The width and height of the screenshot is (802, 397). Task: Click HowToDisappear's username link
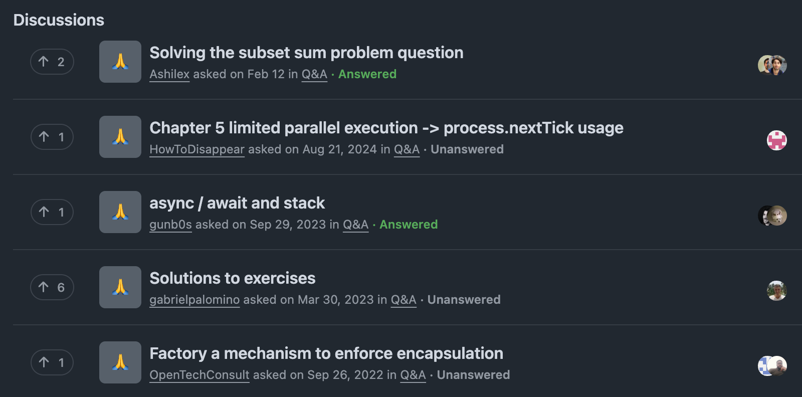coord(197,149)
